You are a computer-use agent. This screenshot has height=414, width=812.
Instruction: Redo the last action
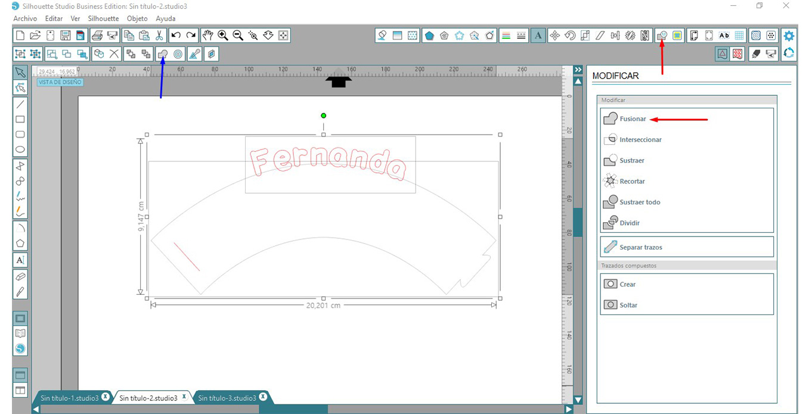click(x=191, y=35)
